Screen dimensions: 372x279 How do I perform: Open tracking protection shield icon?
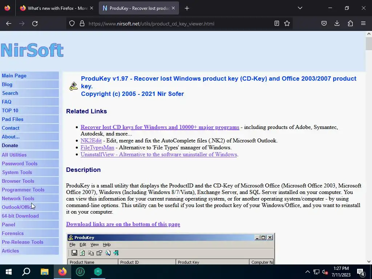[x=72, y=24]
